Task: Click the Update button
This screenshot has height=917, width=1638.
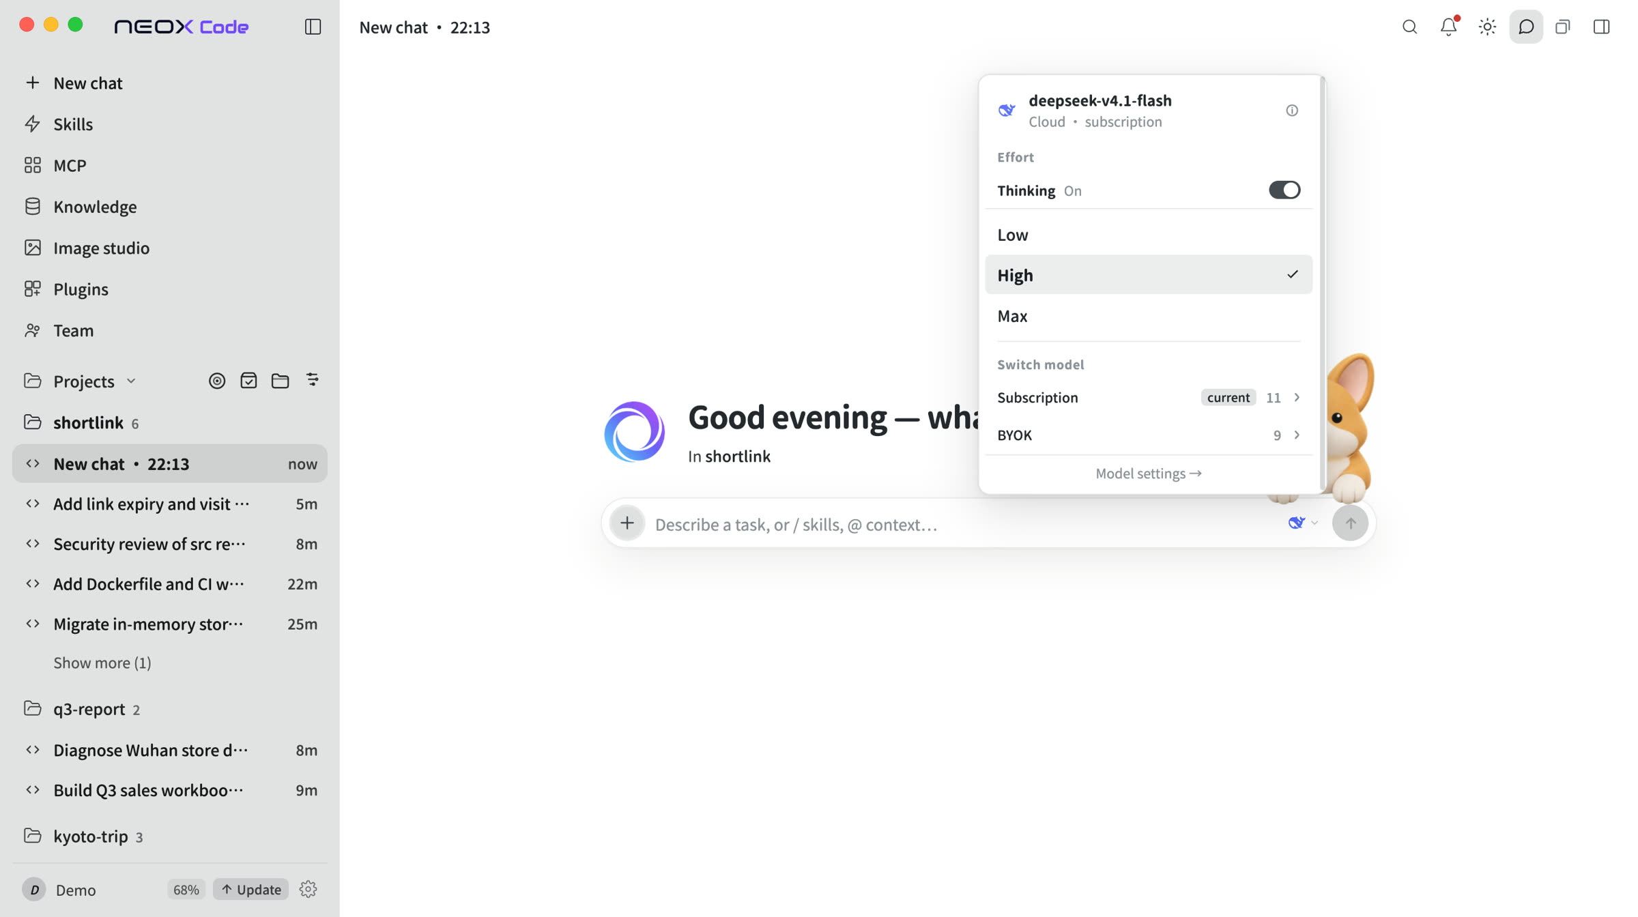Action: [250, 890]
